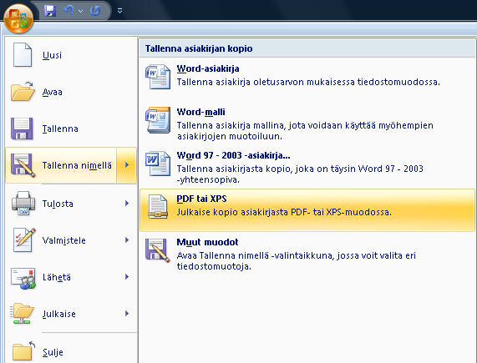The width and height of the screenshot is (477, 363).
Task: Click the Muut muodot floppy pencil icon
Action: (158, 250)
